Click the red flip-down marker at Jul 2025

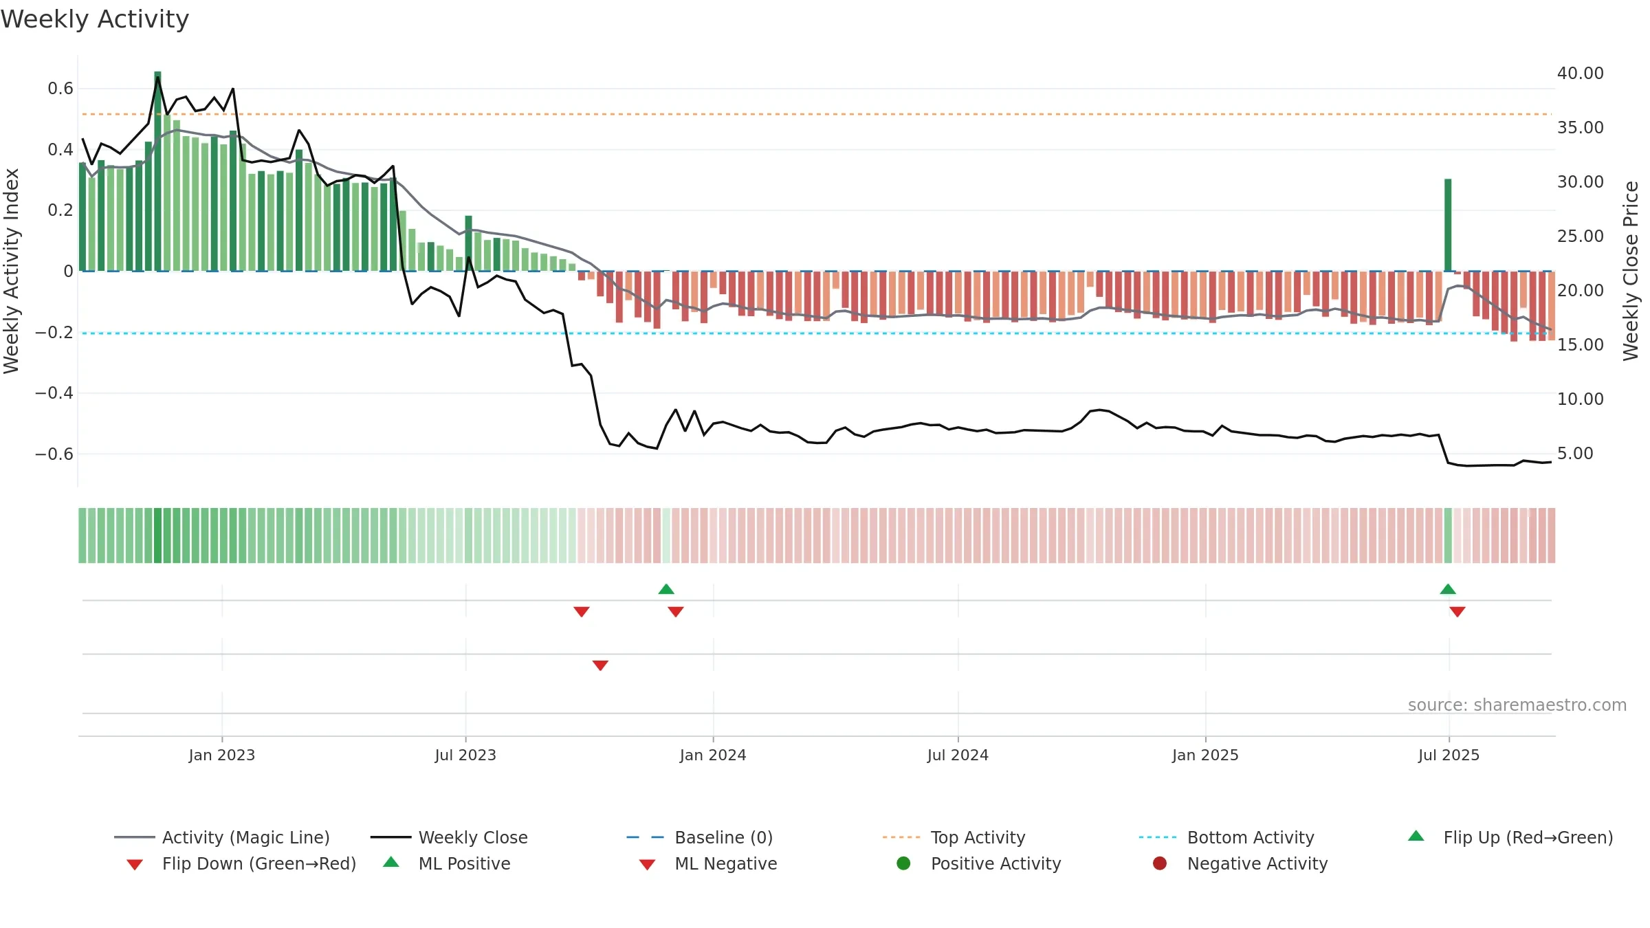click(1457, 611)
